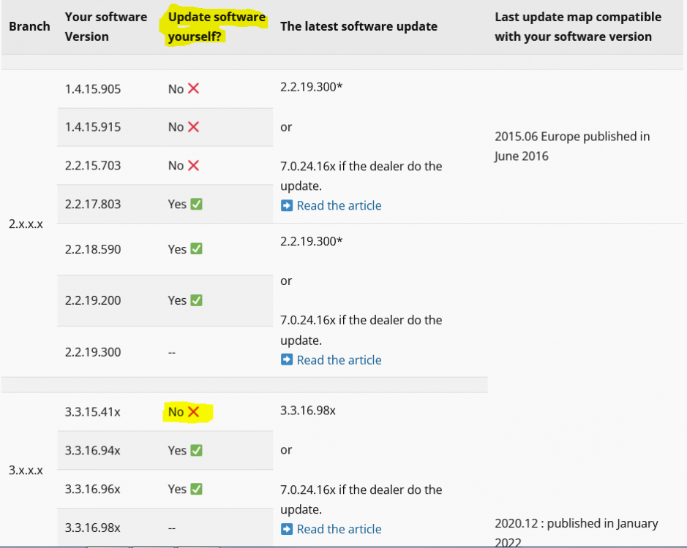The height and width of the screenshot is (548, 687).
Task: Click version number 2.2.18.590
Action: point(93,249)
